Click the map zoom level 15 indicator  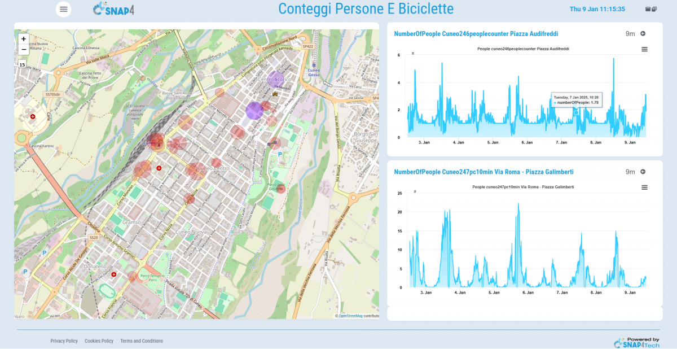click(23, 64)
